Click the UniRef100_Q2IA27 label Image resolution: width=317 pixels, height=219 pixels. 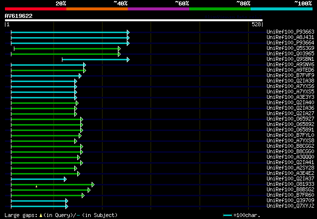290,113
